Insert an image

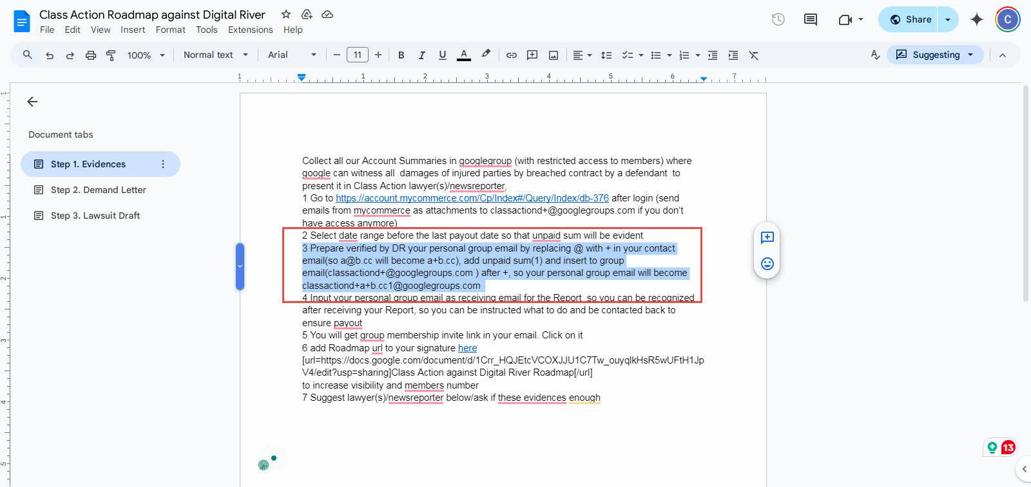click(x=554, y=55)
